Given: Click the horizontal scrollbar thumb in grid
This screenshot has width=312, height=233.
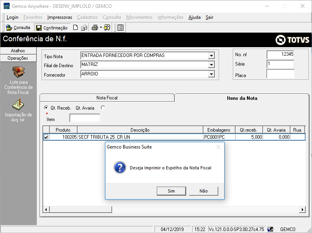Looking at the screenshot, I should pos(81,209).
